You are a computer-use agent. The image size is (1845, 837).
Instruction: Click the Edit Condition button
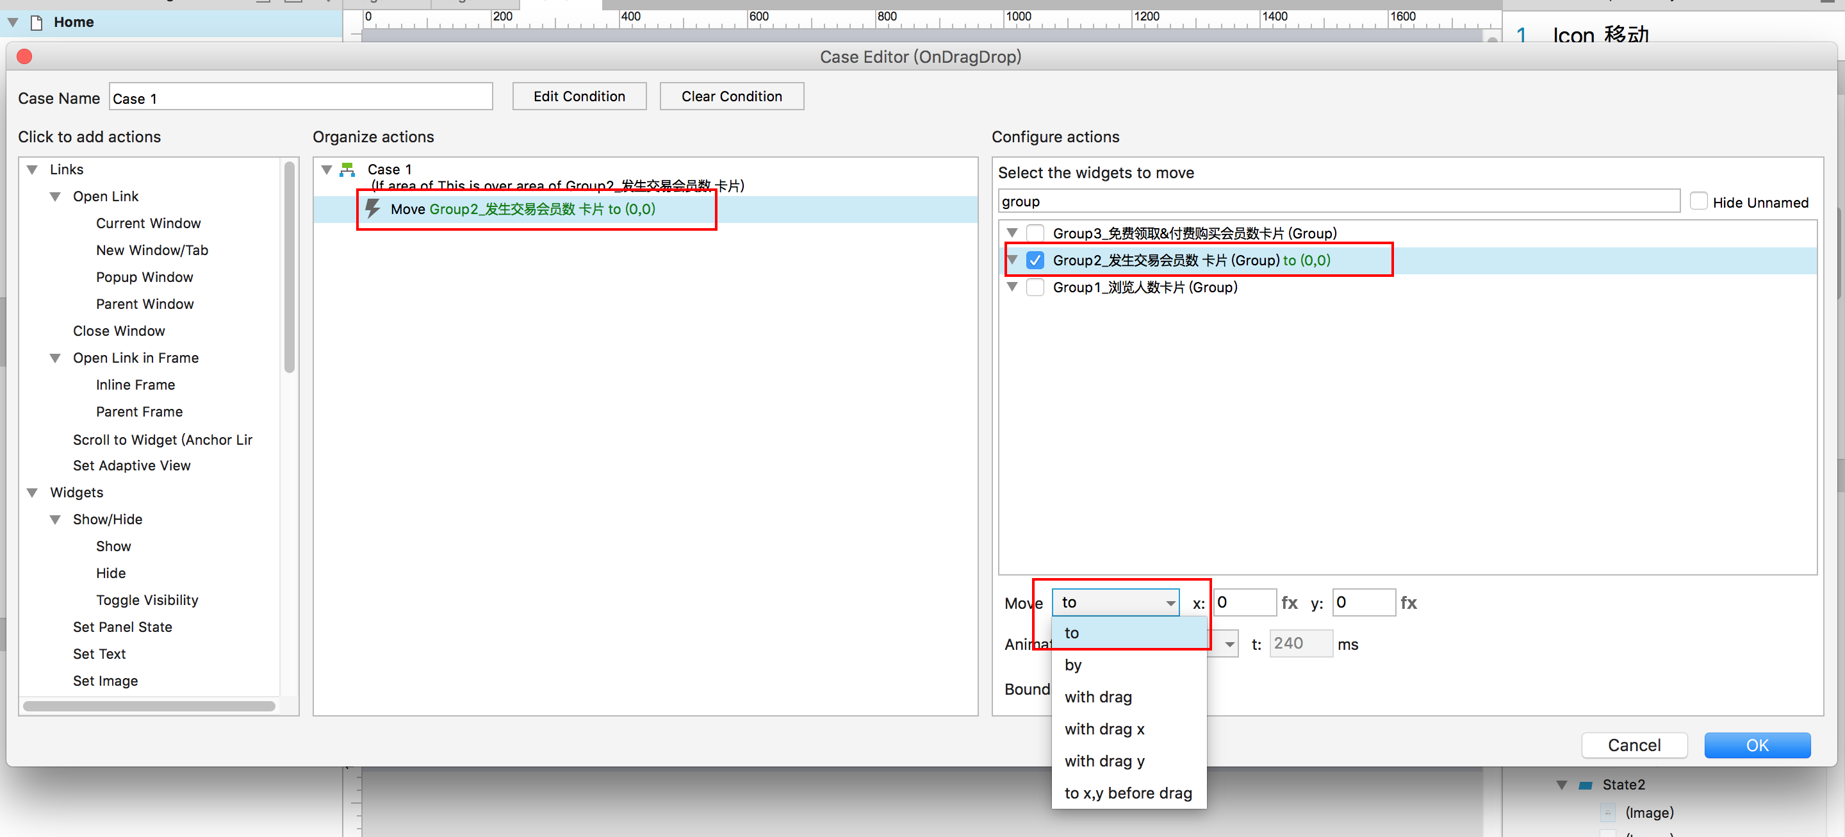click(x=578, y=96)
